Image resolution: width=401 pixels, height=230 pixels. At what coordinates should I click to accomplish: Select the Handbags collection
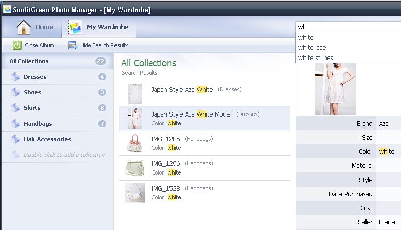[58, 124]
